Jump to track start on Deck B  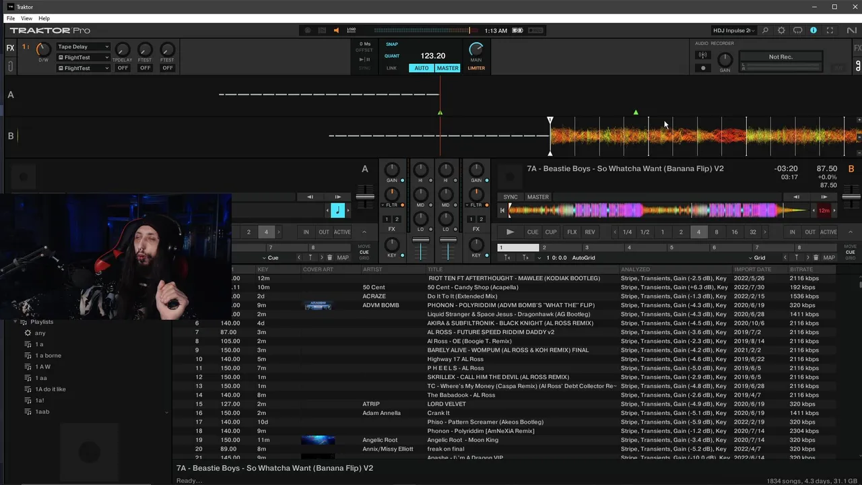pyautogui.click(x=502, y=210)
